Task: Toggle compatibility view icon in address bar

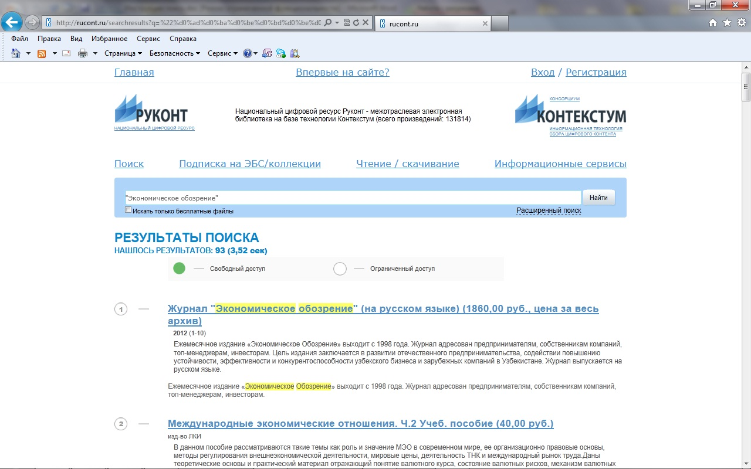Action: click(347, 23)
